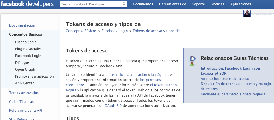Follow the la aplicación link

tap(137, 75)
